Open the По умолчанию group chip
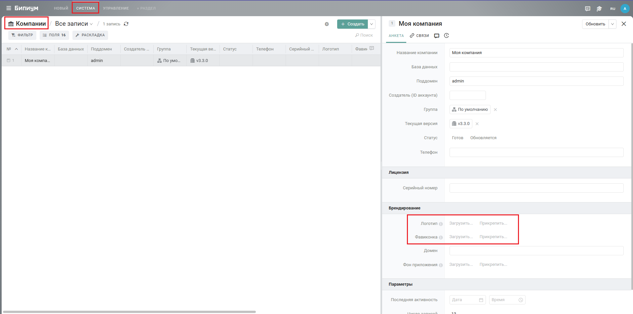This screenshot has height=314, width=633. (470, 110)
